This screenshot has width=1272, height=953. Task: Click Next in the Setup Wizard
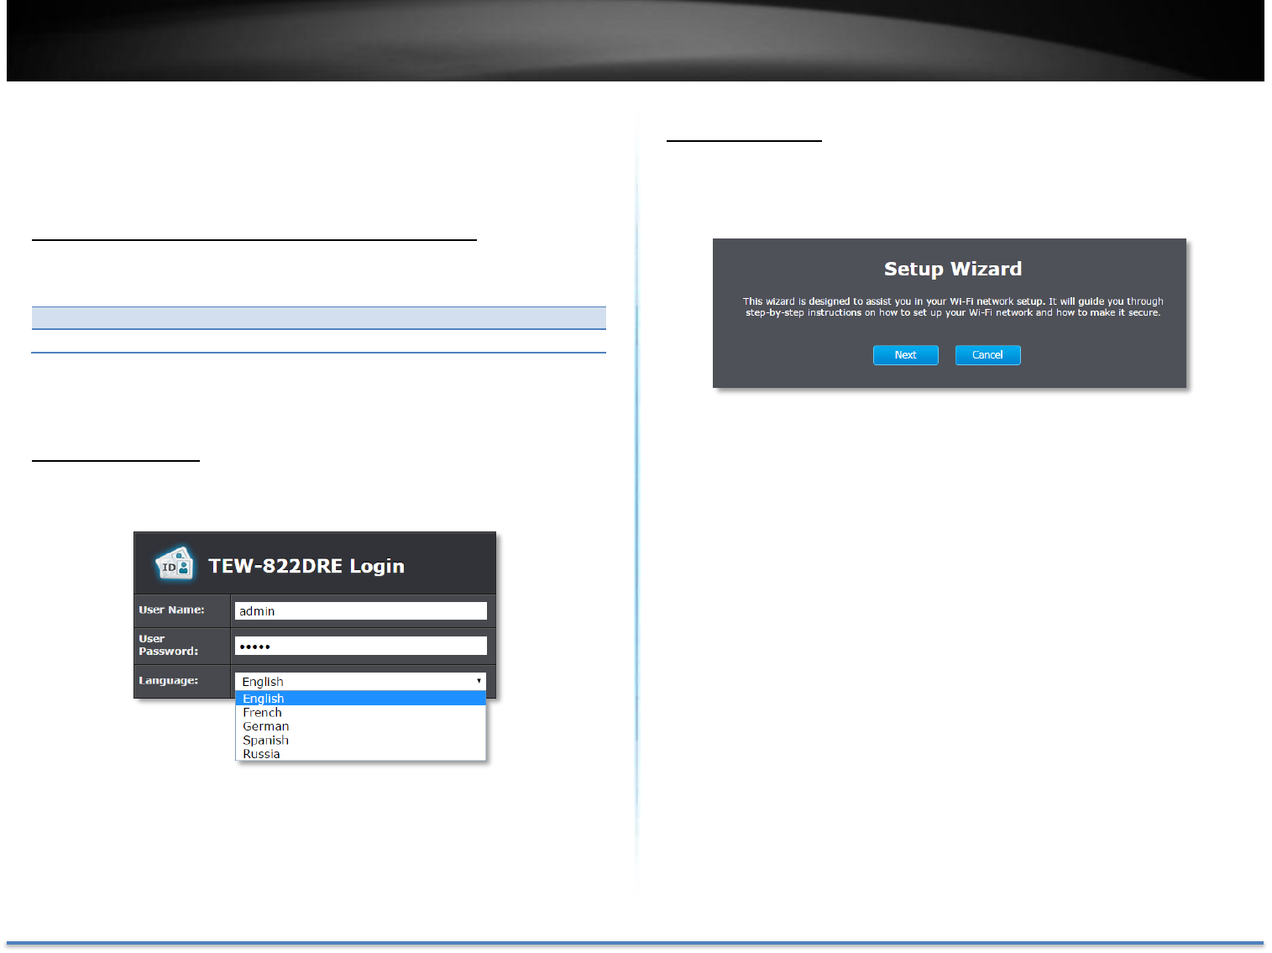[905, 355]
